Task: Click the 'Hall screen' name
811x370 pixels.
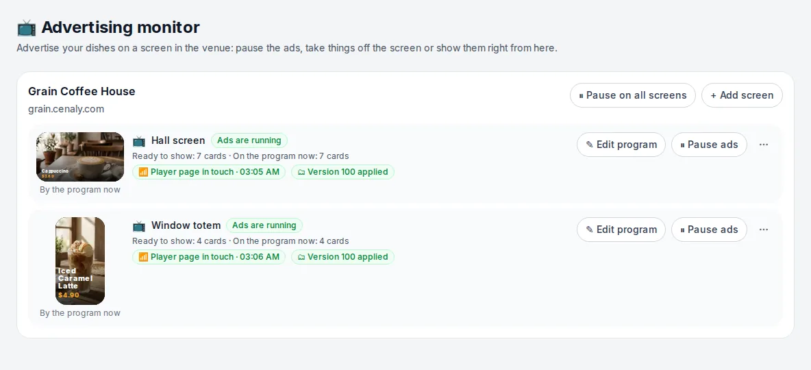Action: [178, 140]
